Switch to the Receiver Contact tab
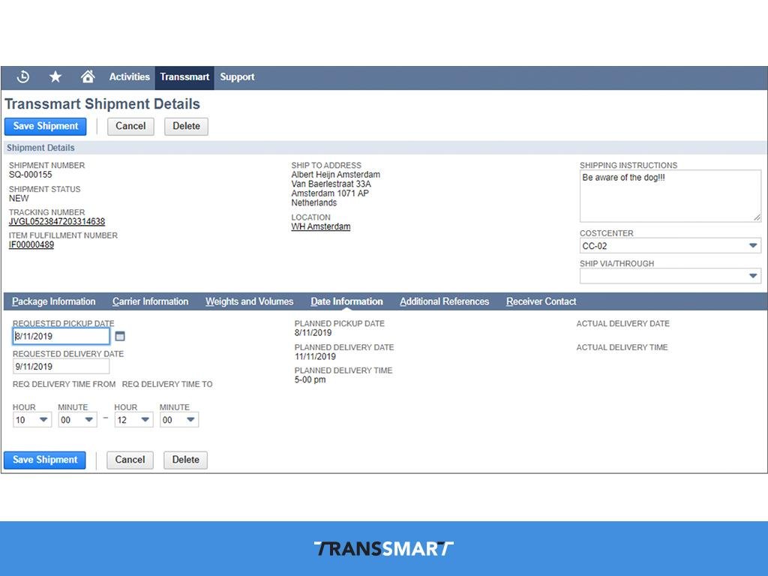The width and height of the screenshot is (768, 576). 541,301
